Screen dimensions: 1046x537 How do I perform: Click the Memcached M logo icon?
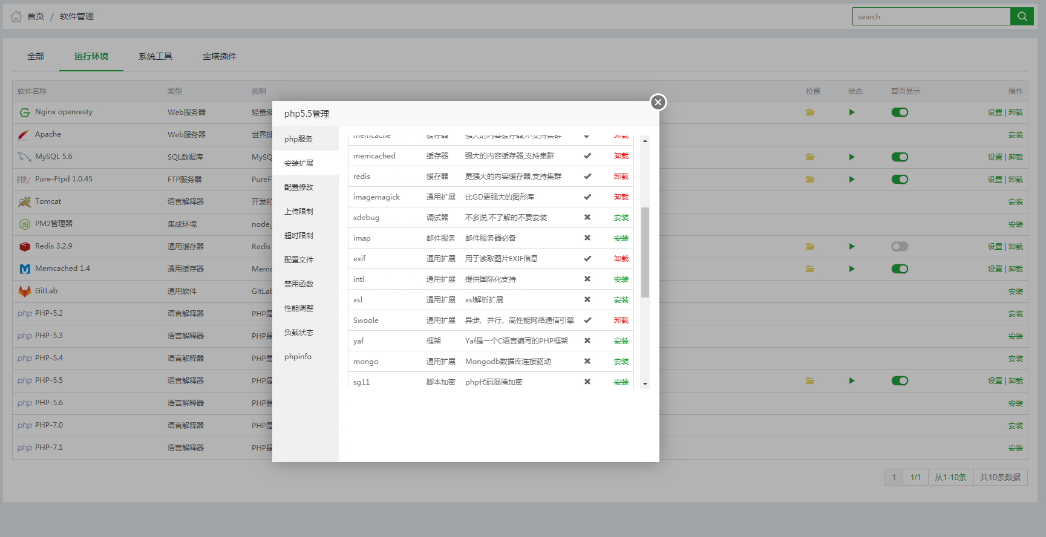point(25,269)
